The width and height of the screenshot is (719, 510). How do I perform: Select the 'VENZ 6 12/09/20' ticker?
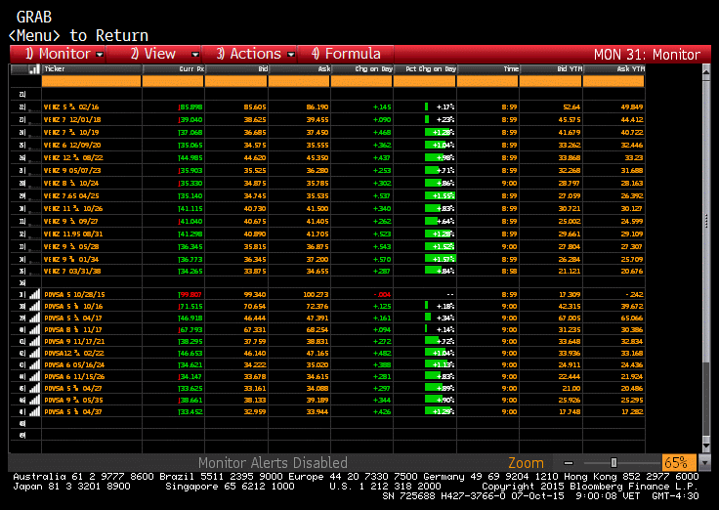pos(72,145)
